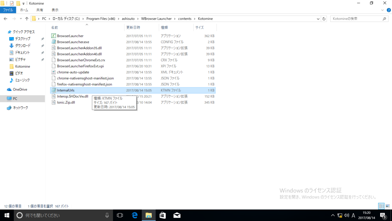
Task: Select OneDrive in the navigation pane
Action: point(20,89)
